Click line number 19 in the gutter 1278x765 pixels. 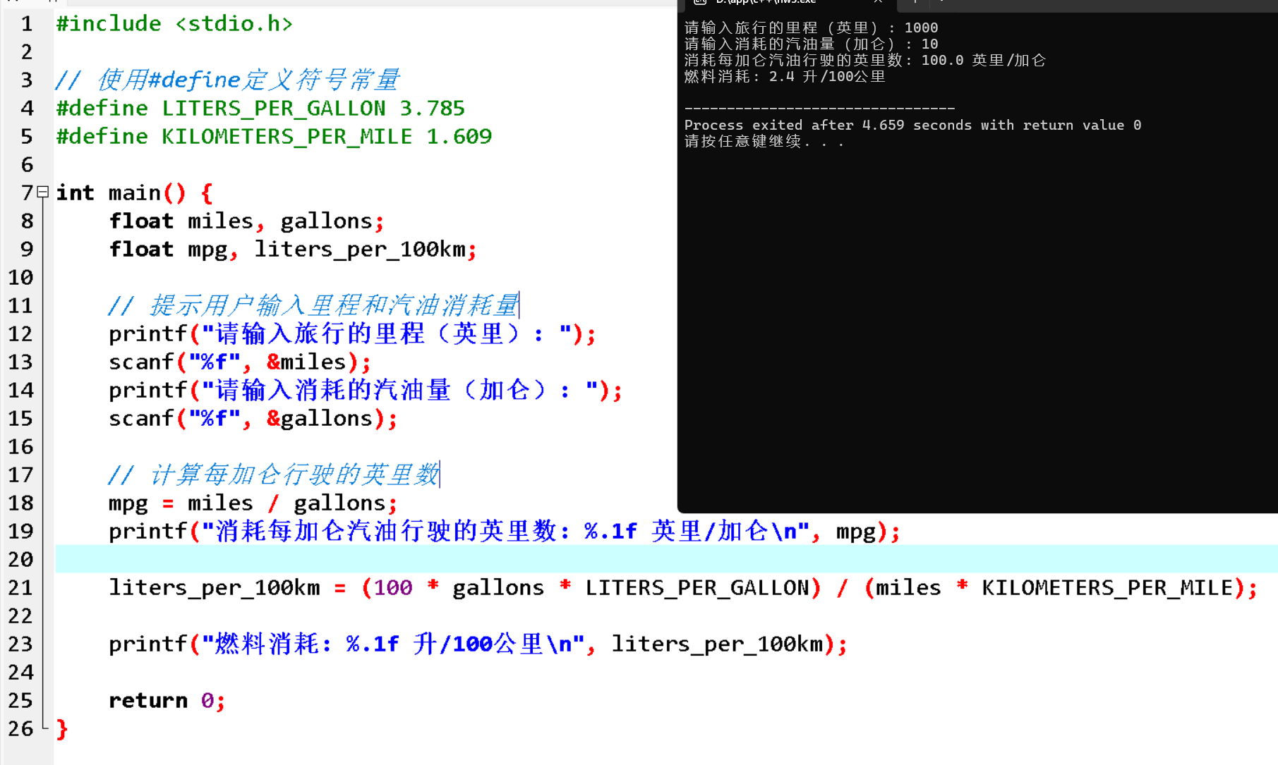tap(20, 532)
